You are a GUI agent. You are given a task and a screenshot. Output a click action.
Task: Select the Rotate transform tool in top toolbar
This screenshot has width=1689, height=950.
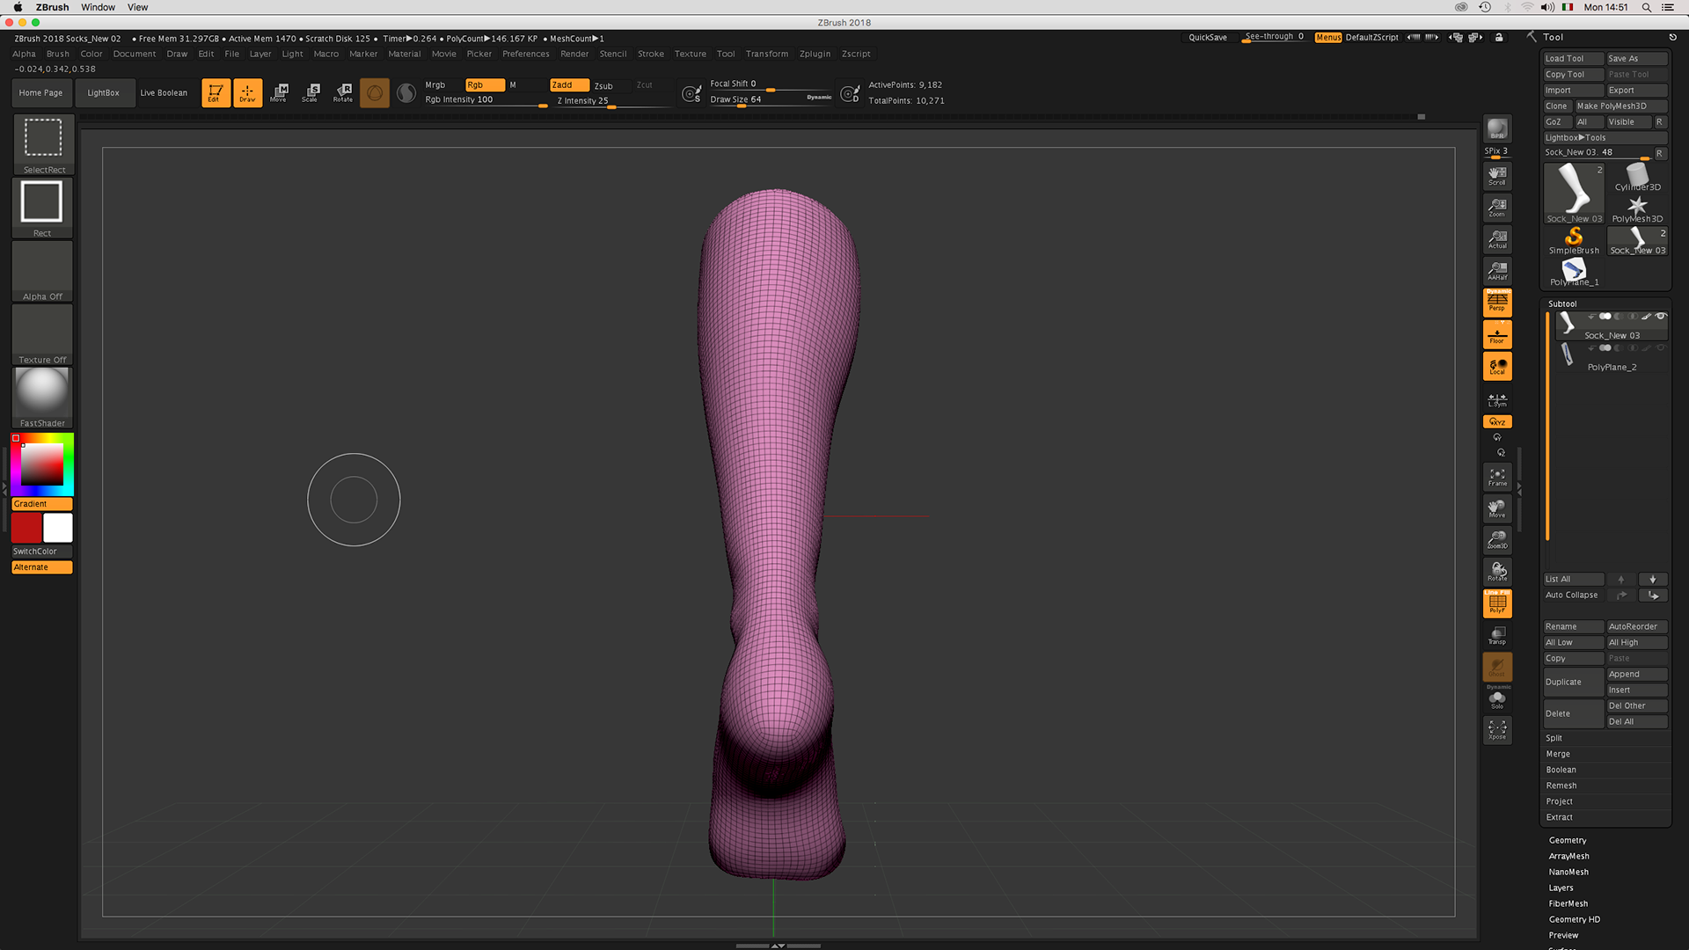[x=343, y=92]
